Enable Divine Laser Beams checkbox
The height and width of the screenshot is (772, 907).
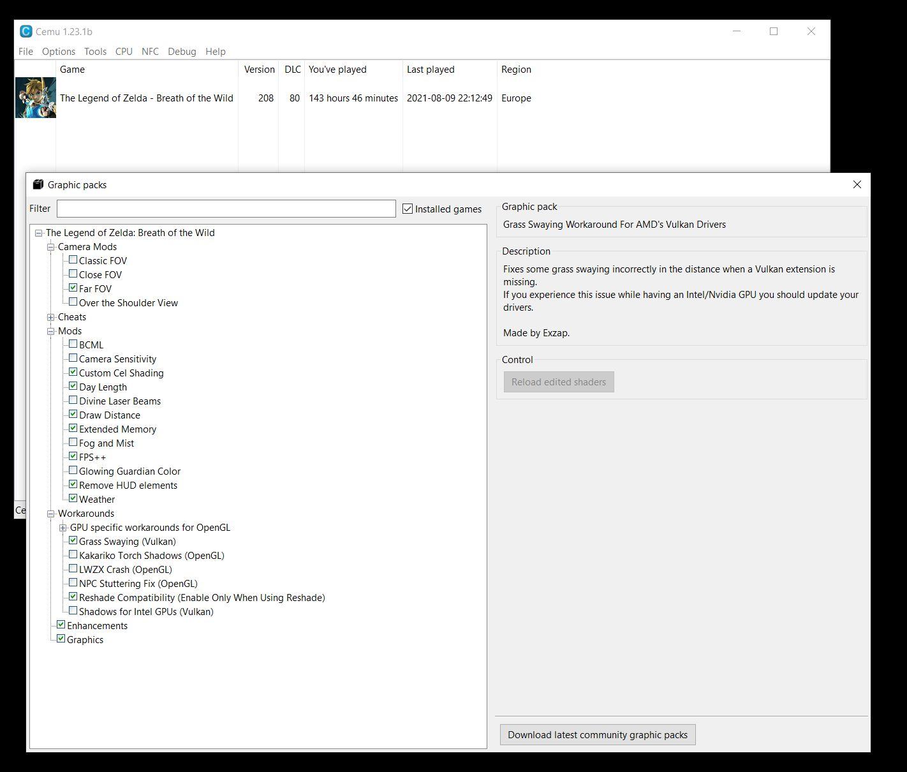[x=73, y=400]
